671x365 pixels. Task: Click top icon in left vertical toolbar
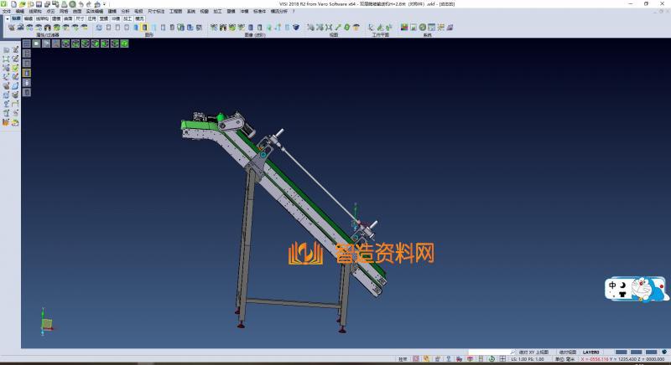[x=6, y=50]
